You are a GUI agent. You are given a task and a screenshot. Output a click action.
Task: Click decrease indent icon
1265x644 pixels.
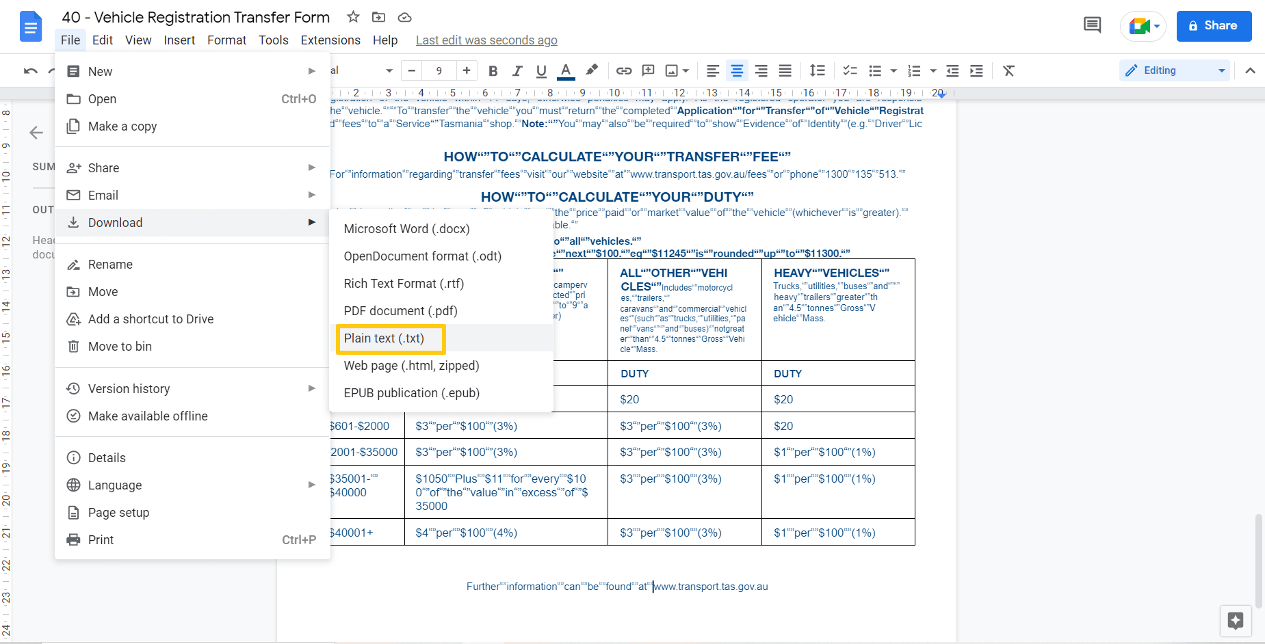[x=952, y=70]
